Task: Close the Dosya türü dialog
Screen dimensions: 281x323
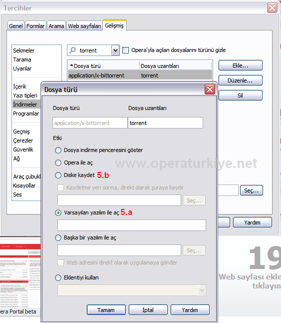Action: tap(210, 89)
